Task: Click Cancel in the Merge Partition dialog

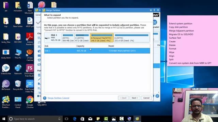Action: click(x=146, y=98)
